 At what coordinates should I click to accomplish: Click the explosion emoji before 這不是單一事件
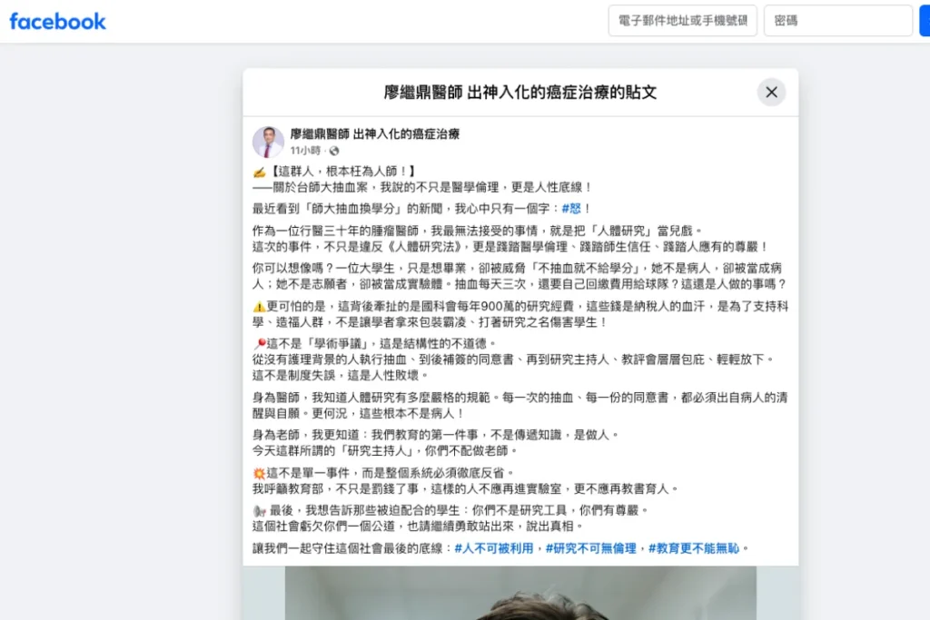pos(259,473)
